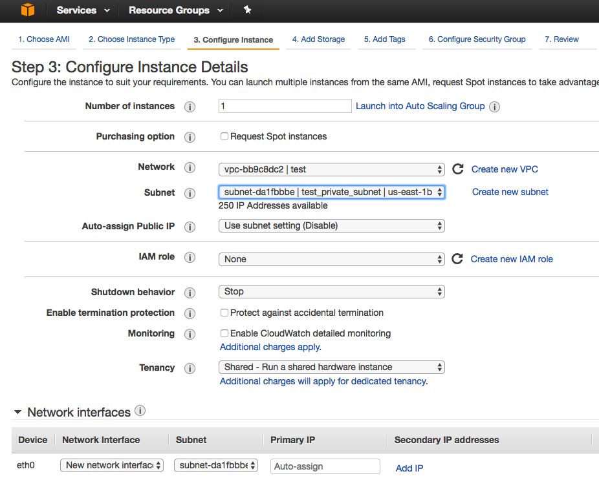
Task: Open the Auto-assign Public IP dropdown
Action: point(331,226)
